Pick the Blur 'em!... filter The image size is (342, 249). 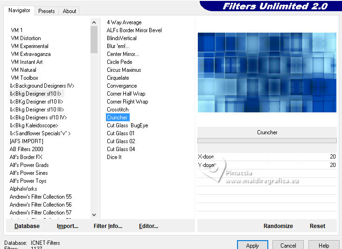(x=118, y=46)
